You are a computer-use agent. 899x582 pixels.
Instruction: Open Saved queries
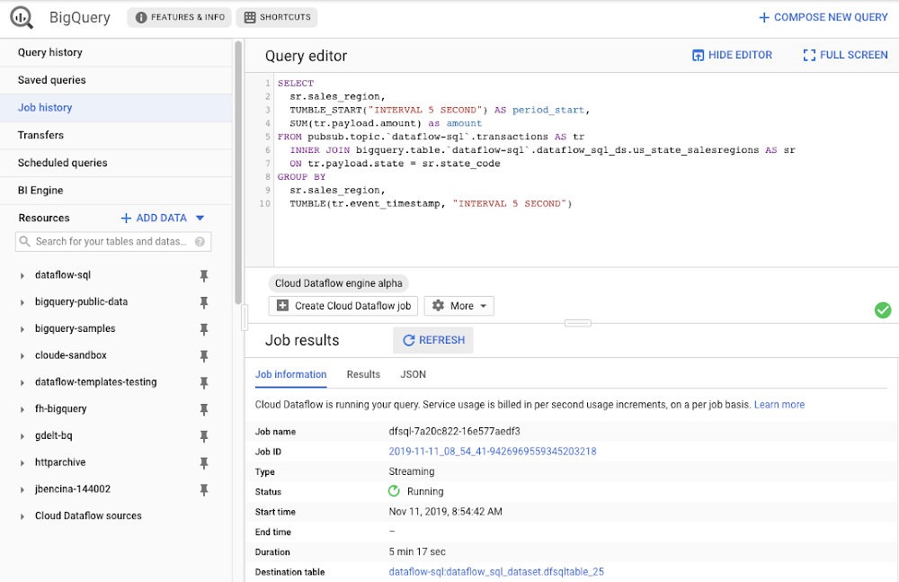(x=116, y=80)
